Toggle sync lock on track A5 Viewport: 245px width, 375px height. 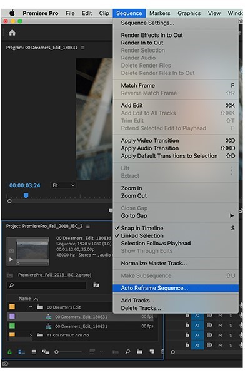[x=209, y=345]
